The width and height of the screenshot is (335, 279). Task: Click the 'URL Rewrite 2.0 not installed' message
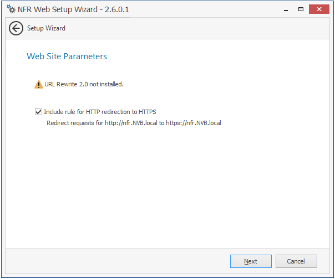click(84, 84)
